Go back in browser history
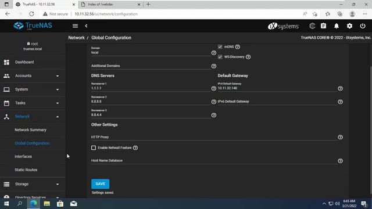This screenshot has width=372, height=209. click(8, 14)
